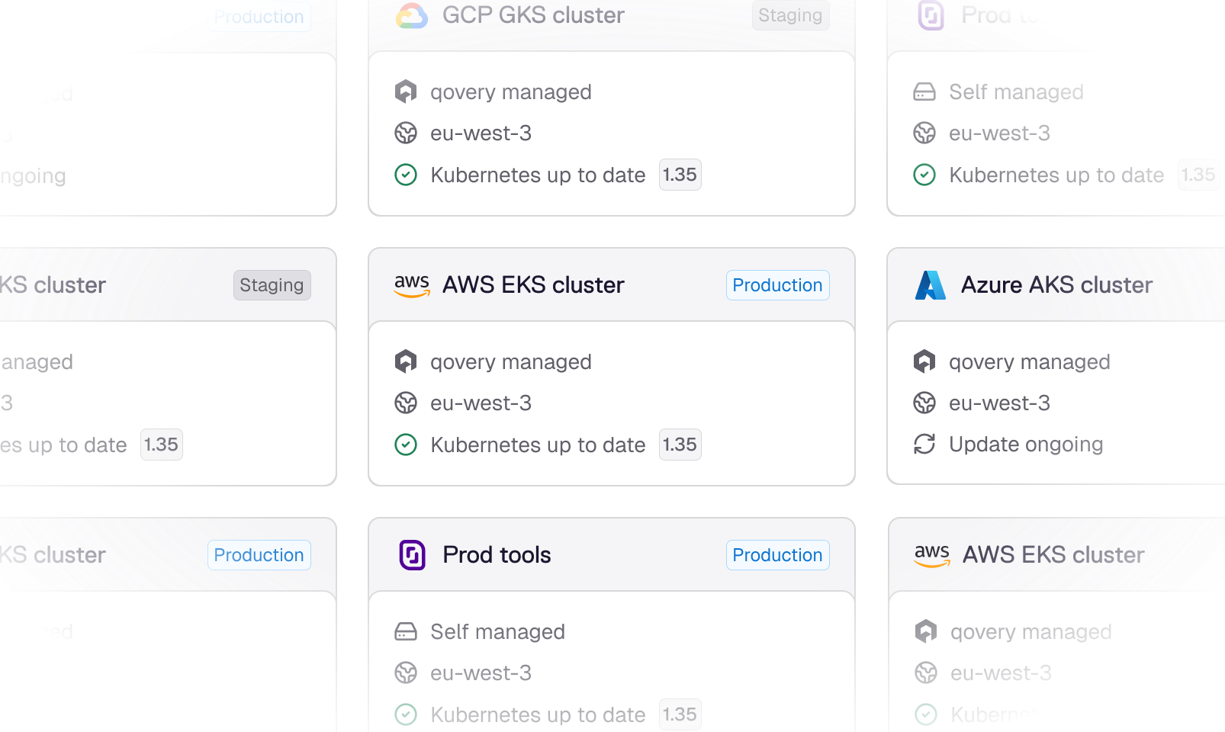This screenshot has height=732, width=1225.
Task: Click the qovery icon in bottom-right AWS EKS card
Action: 926,631
